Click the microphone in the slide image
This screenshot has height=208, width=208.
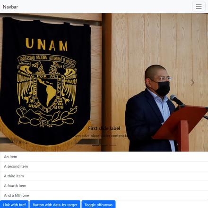point(176,100)
